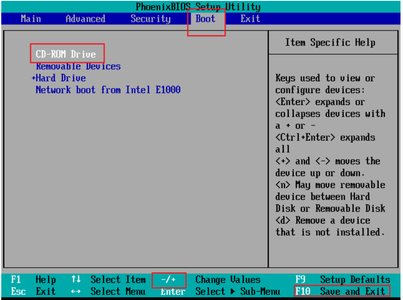
Task: Open the Security menu tab
Action: 151,19
